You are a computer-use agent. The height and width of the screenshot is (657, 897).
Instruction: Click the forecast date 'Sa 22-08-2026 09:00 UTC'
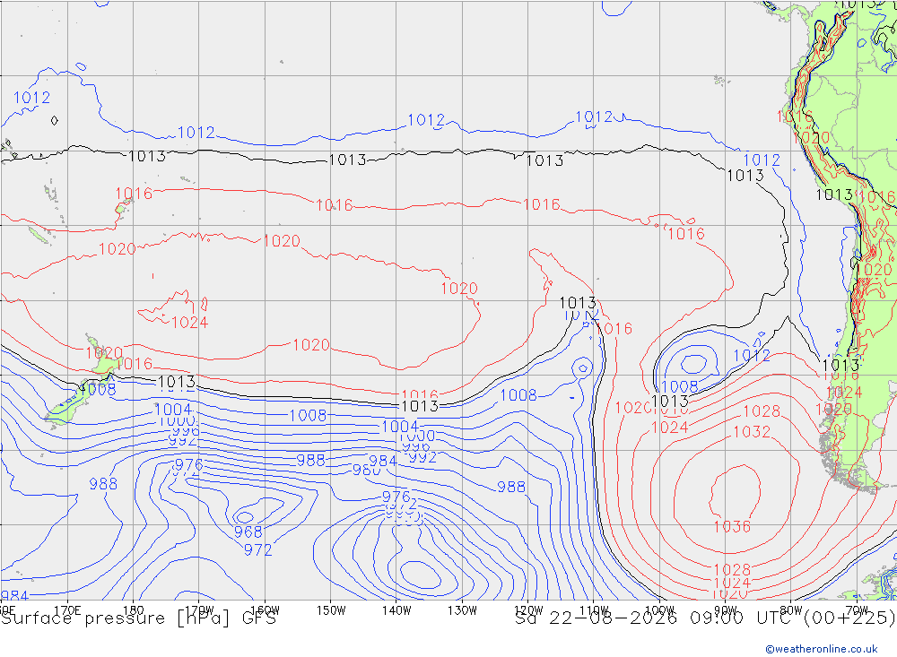tap(657, 618)
